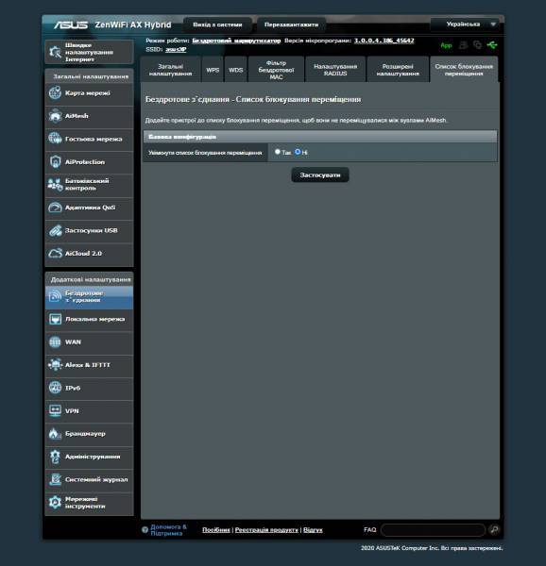Screen dimensions: 546x566
Task: Open the administration icon
Action: 55,457
